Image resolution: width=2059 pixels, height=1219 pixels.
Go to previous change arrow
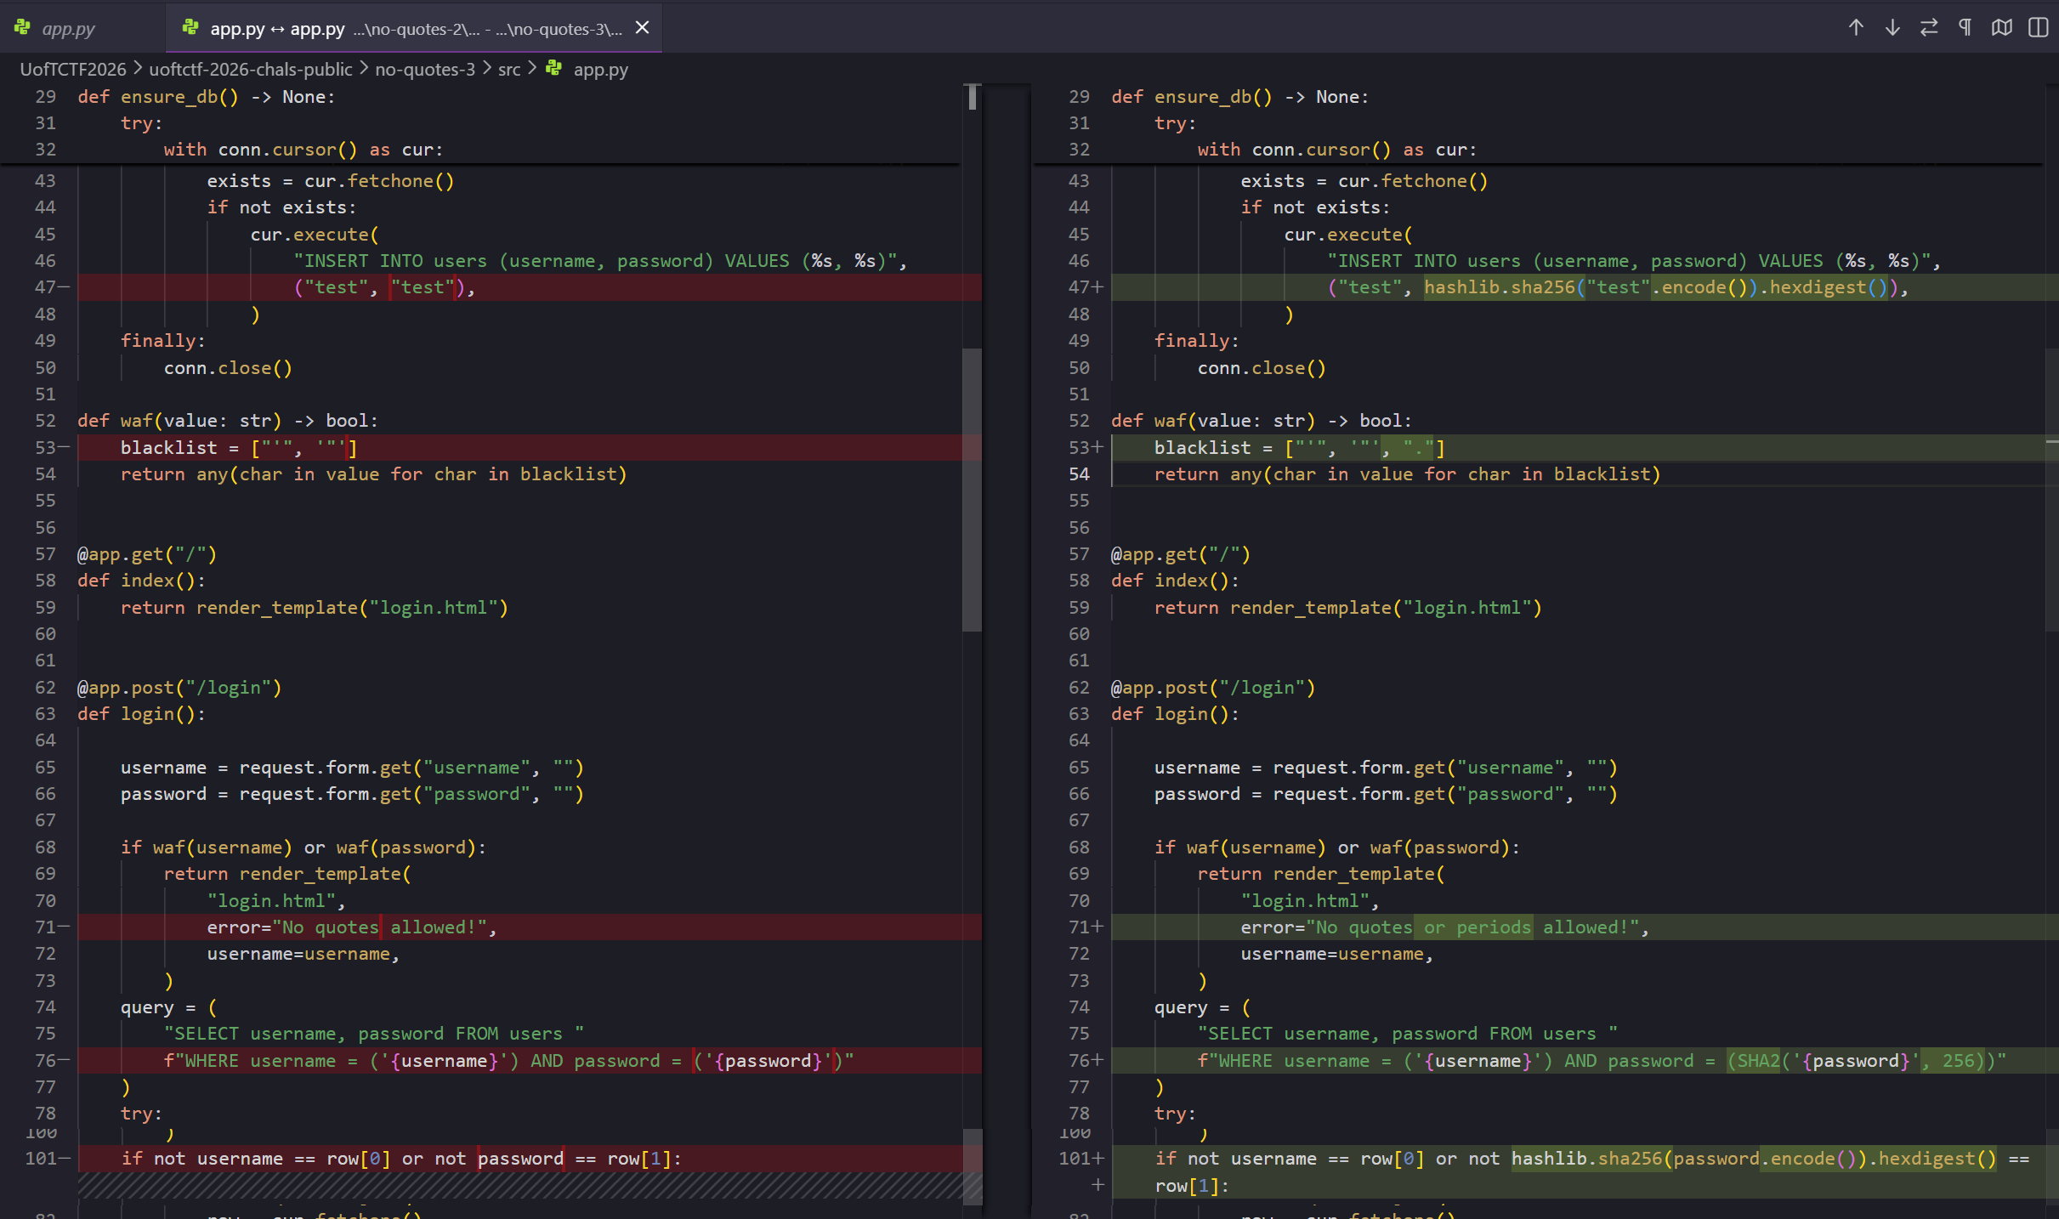click(1856, 27)
